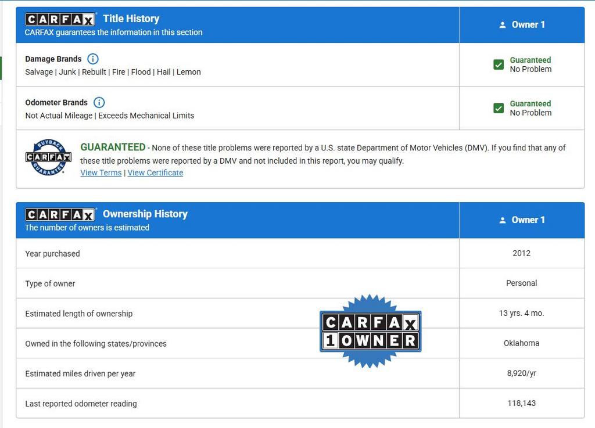
Task: Click the CARFAX Buyback Guarantee badge
Action: coord(48,157)
